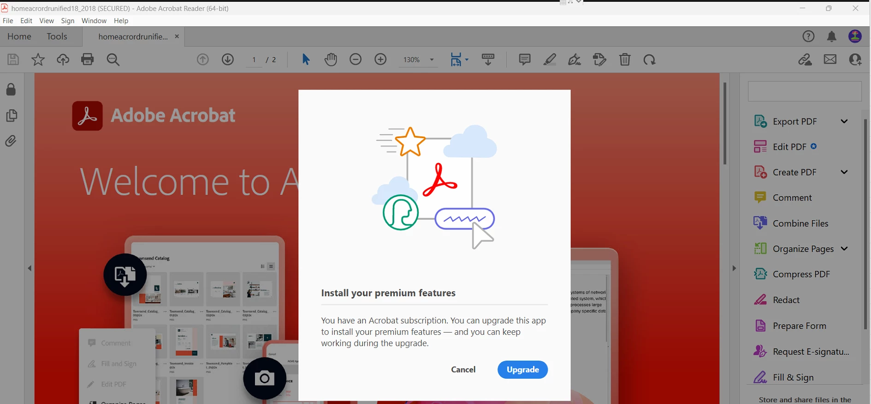
Task: Open page thumbnails panel in sidebar
Action: [12, 115]
